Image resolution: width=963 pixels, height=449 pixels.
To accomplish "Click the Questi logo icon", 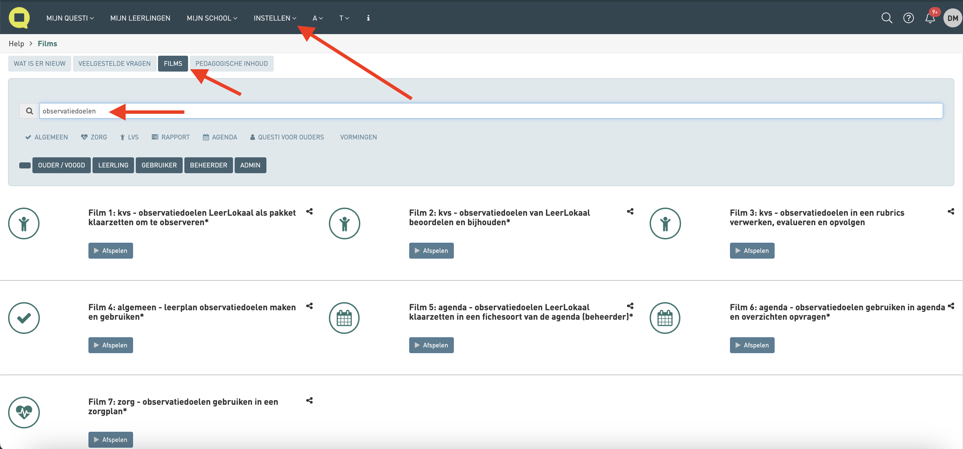I will tap(19, 18).
